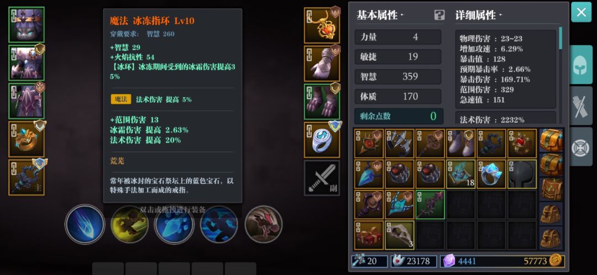Expand the 详细属性 detailed stats header
The height and width of the screenshot is (275, 597).
pos(478,15)
